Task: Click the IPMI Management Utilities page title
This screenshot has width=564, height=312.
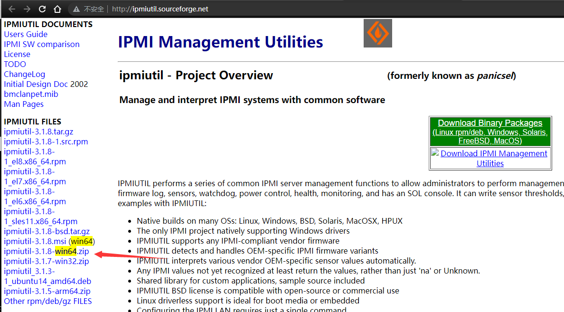Action: click(x=220, y=42)
